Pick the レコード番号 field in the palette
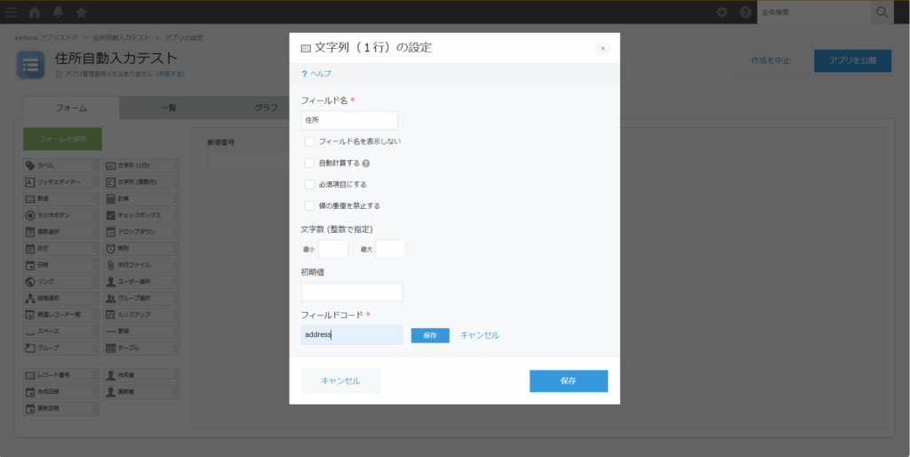Image resolution: width=910 pixels, height=457 pixels. [61, 375]
